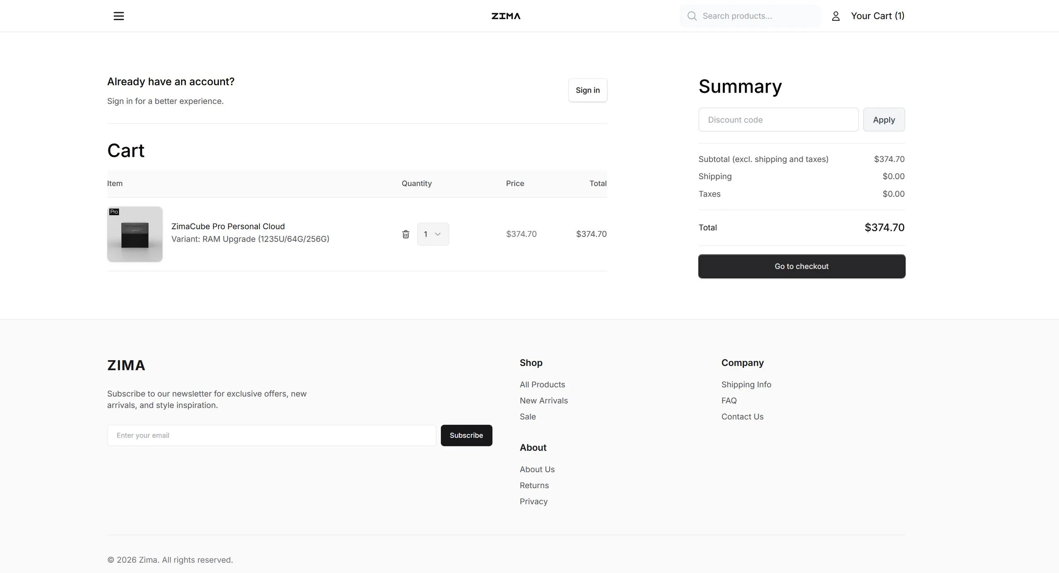Screen dimensions: 1059x573
Task: Open the quantity dropdown for ZimaCube Pro
Action: pos(433,234)
